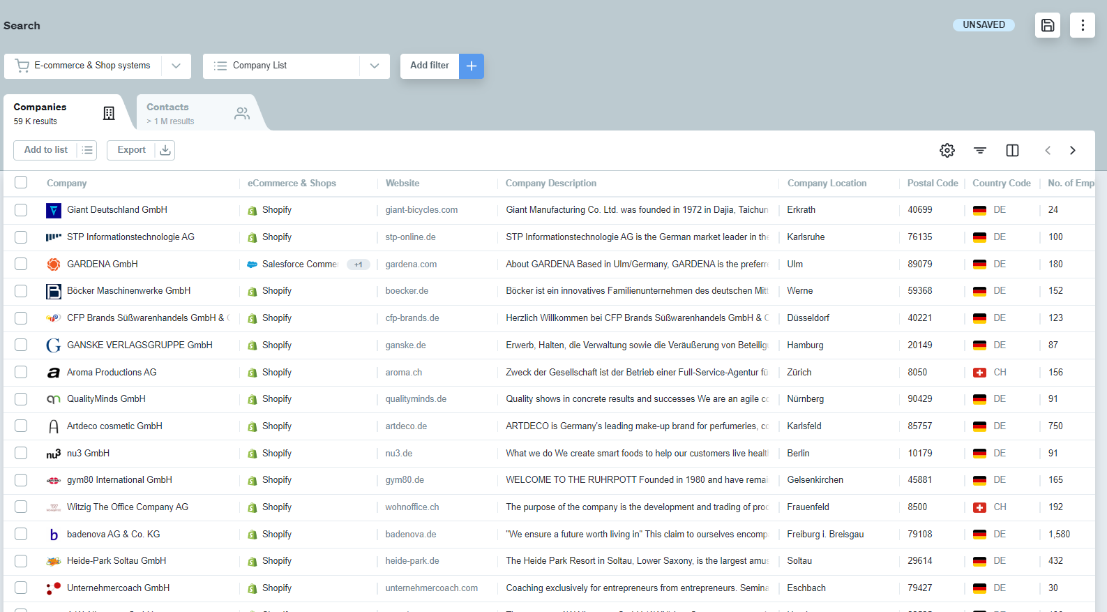1107x612 pixels.
Task: Click the Giant Deutschland GmbH logo
Action: pos(54,210)
